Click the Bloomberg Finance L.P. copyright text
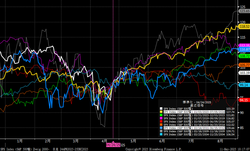250x151 pixels. click(154, 149)
